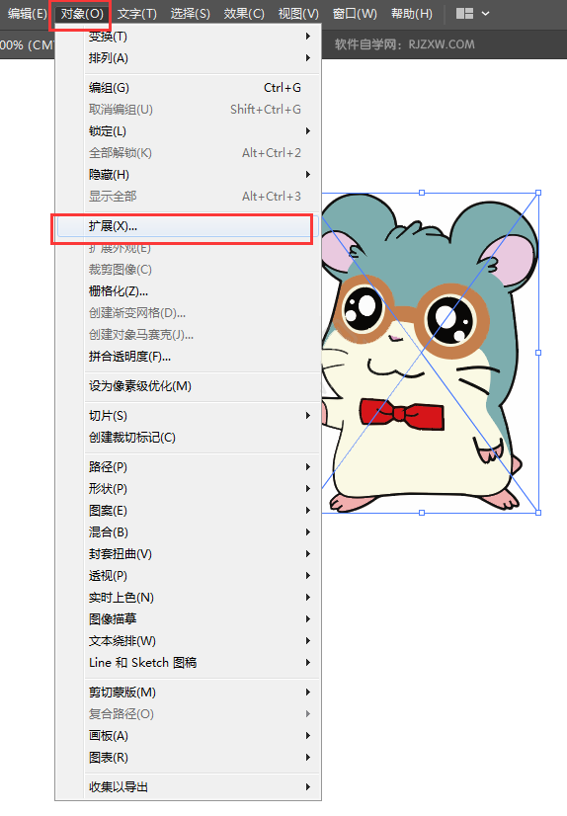567x816 pixels.
Task: Open the dropdown arrow beside workspace icon
Action: [x=485, y=14]
